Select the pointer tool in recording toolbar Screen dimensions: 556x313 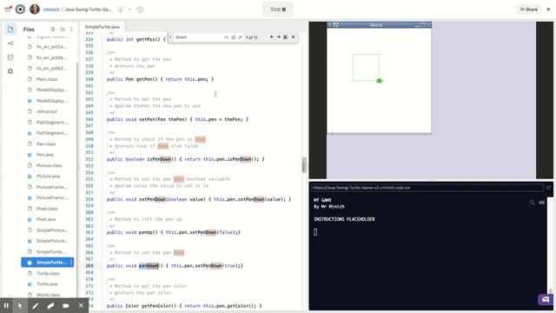click(20, 305)
